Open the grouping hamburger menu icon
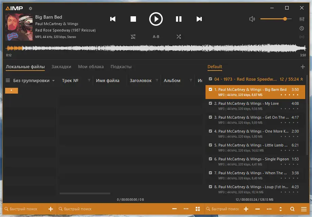312x217 pixels. (8, 80)
